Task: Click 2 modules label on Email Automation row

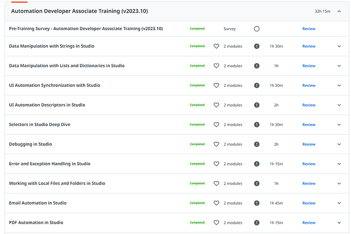Action: tap(233, 203)
